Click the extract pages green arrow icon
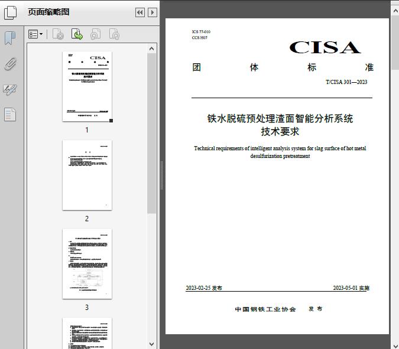 pyautogui.click(x=77, y=34)
